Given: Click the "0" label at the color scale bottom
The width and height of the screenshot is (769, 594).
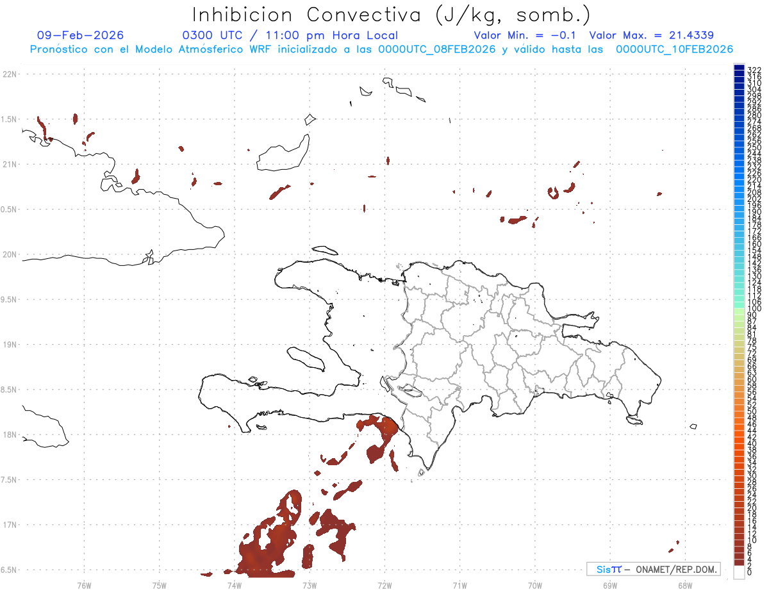Looking at the screenshot, I should [x=749, y=571].
